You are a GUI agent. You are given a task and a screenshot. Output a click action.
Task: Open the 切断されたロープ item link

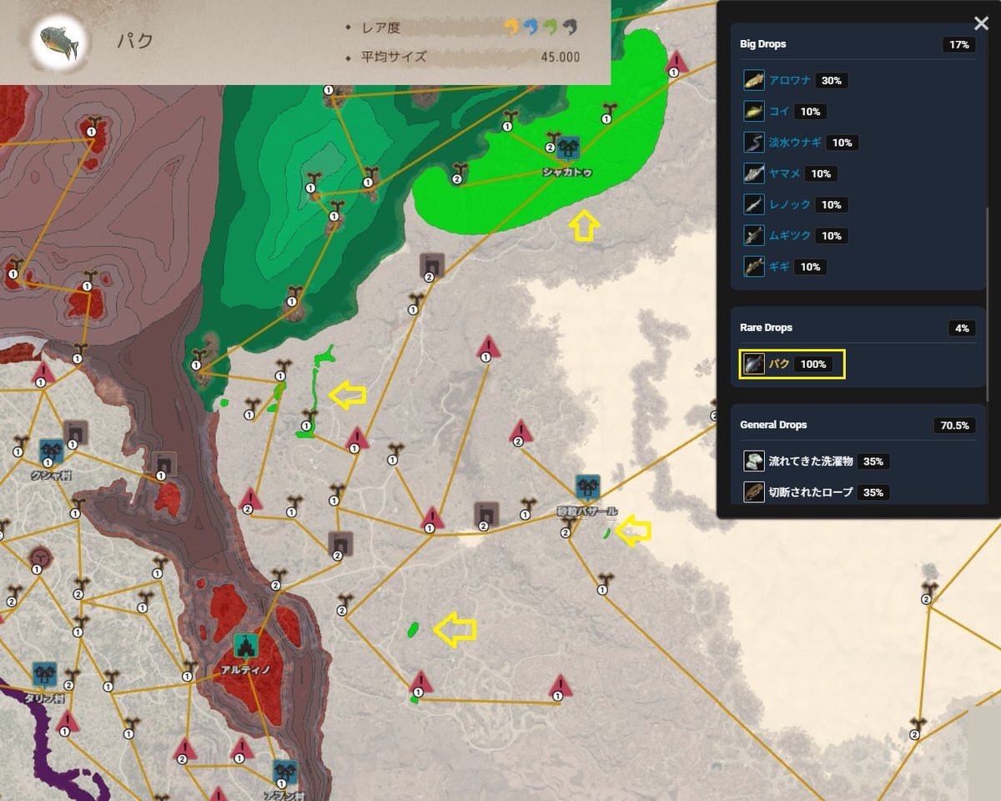point(811,492)
